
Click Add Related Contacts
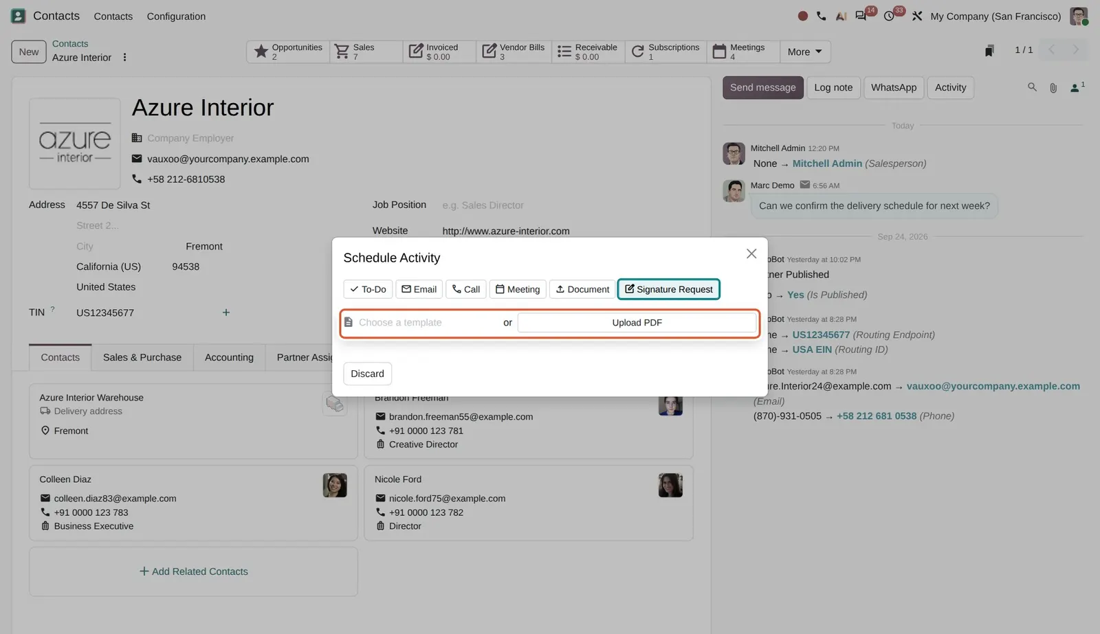tap(193, 571)
